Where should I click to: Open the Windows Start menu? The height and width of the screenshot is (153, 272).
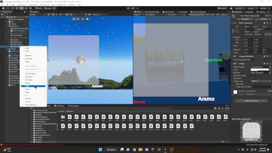pos(100,150)
